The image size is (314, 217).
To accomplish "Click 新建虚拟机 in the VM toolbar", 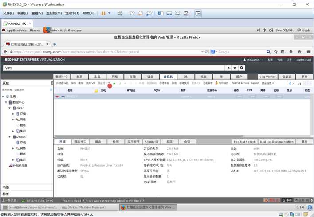I will 62,83.
